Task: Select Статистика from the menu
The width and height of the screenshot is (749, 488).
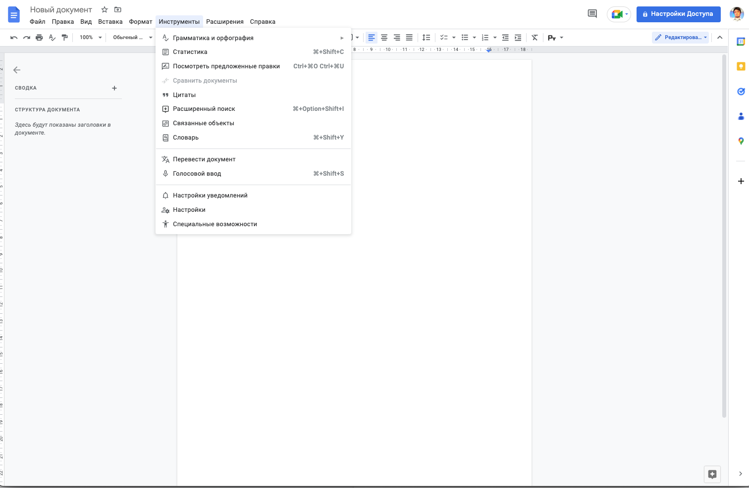Action: pos(253,52)
